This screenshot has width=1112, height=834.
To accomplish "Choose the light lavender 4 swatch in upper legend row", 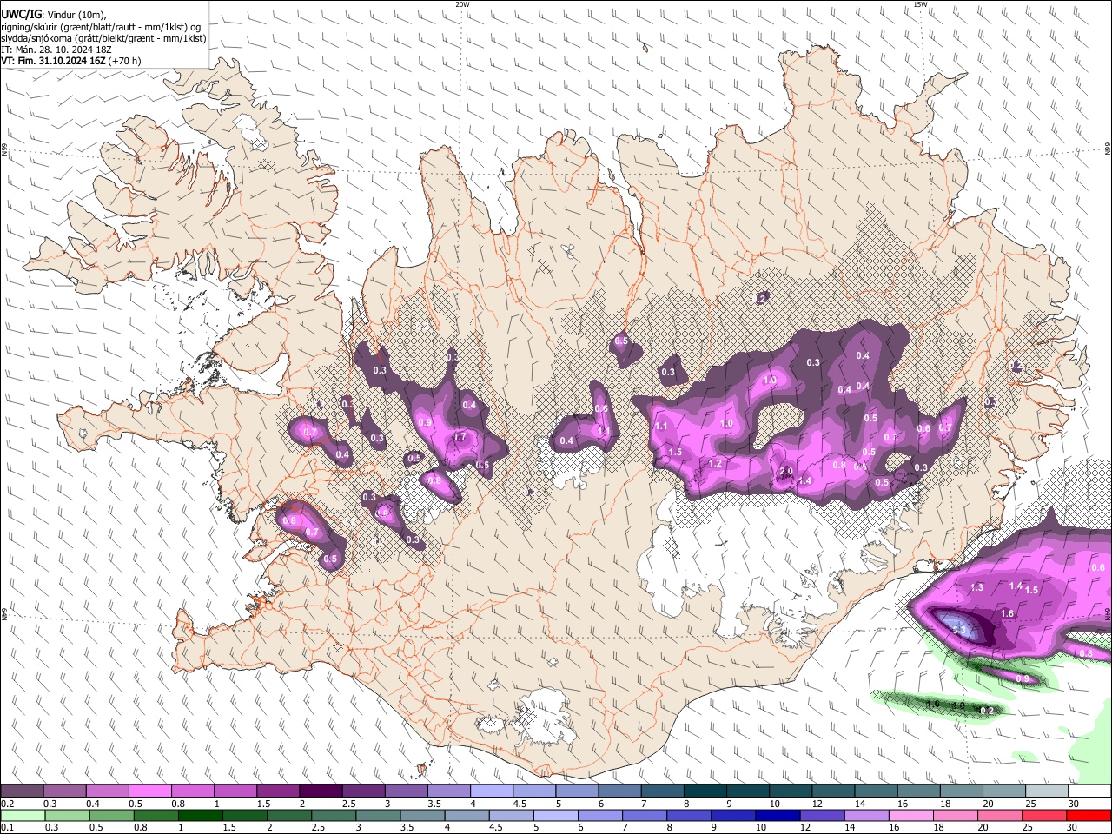I will 492,791.
